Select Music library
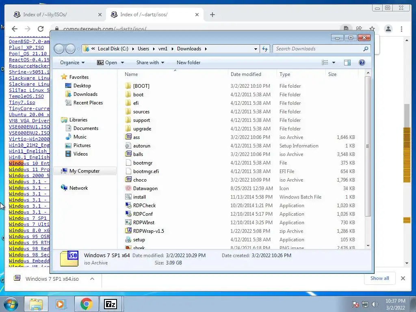 [x=80, y=136]
